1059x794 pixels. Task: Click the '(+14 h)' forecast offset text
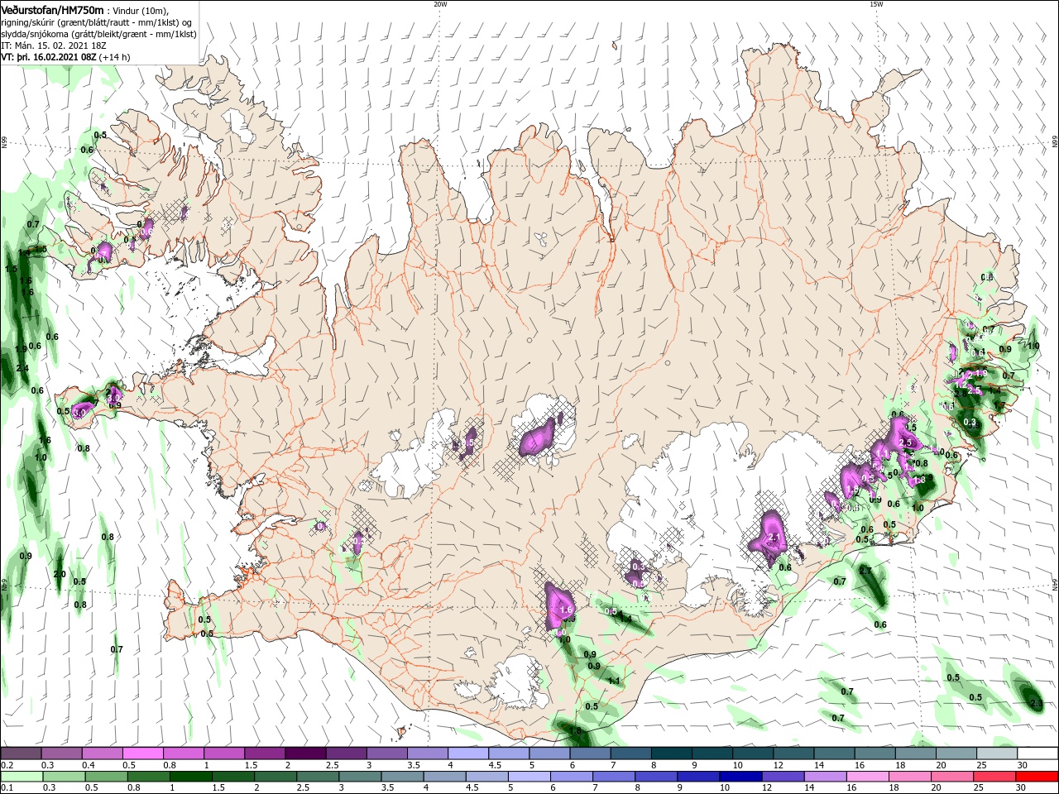click(x=114, y=57)
